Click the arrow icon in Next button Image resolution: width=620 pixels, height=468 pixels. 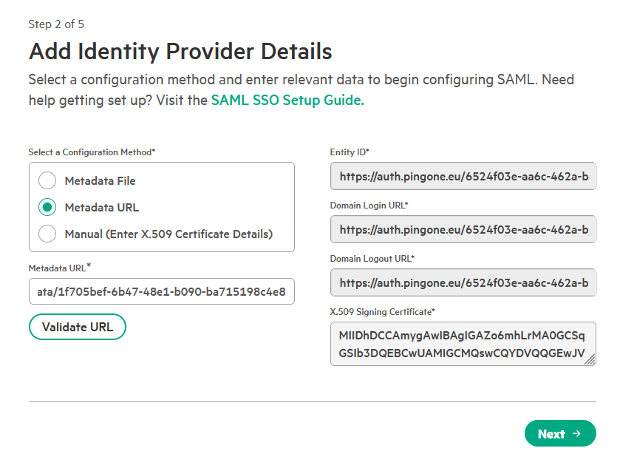577,434
